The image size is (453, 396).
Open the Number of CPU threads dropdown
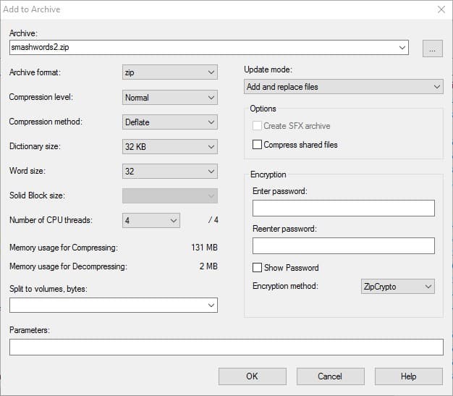point(151,221)
